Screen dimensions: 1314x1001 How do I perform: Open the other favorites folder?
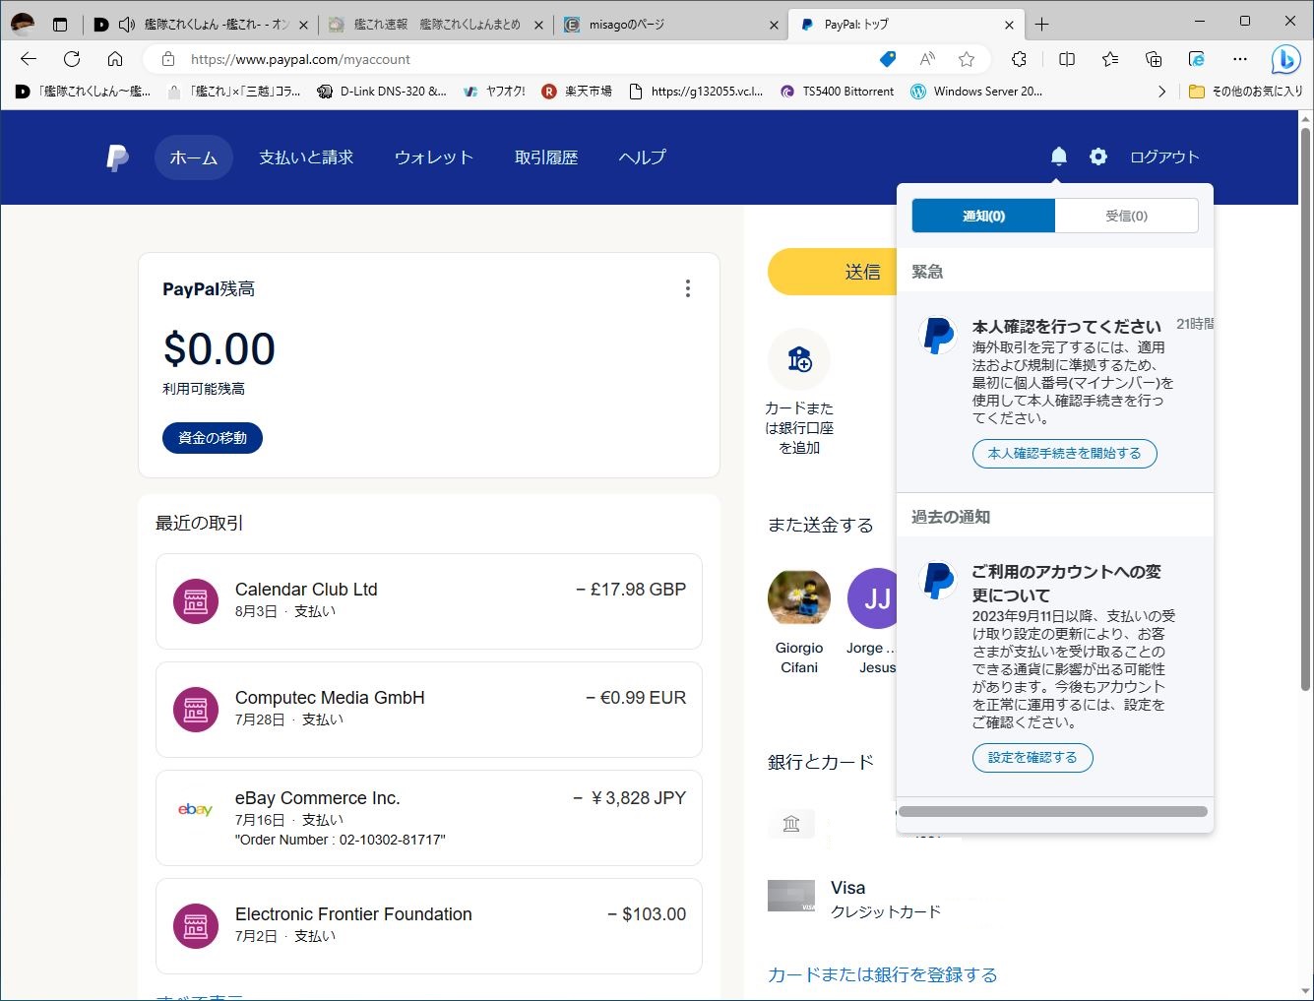tap(1246, 92)
